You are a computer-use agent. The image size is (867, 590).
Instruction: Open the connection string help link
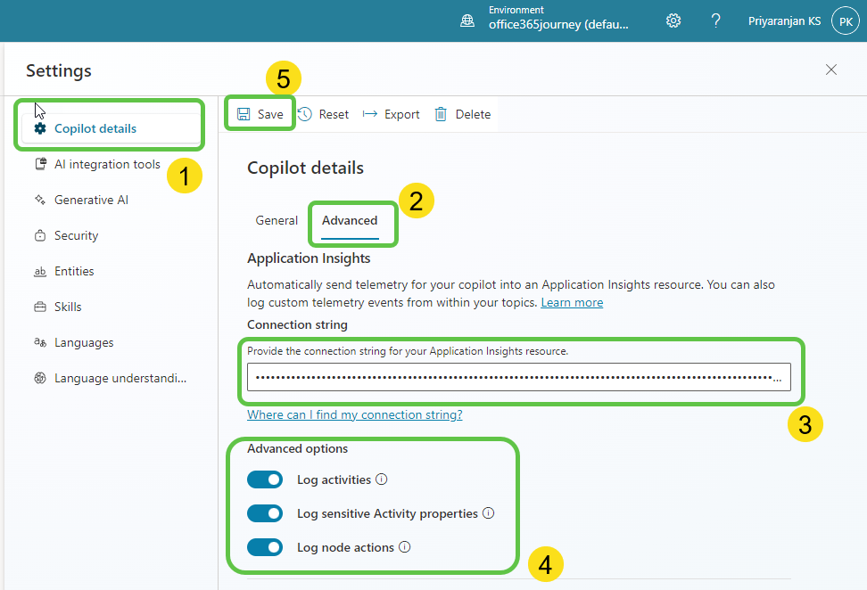[x=354, y=414]
